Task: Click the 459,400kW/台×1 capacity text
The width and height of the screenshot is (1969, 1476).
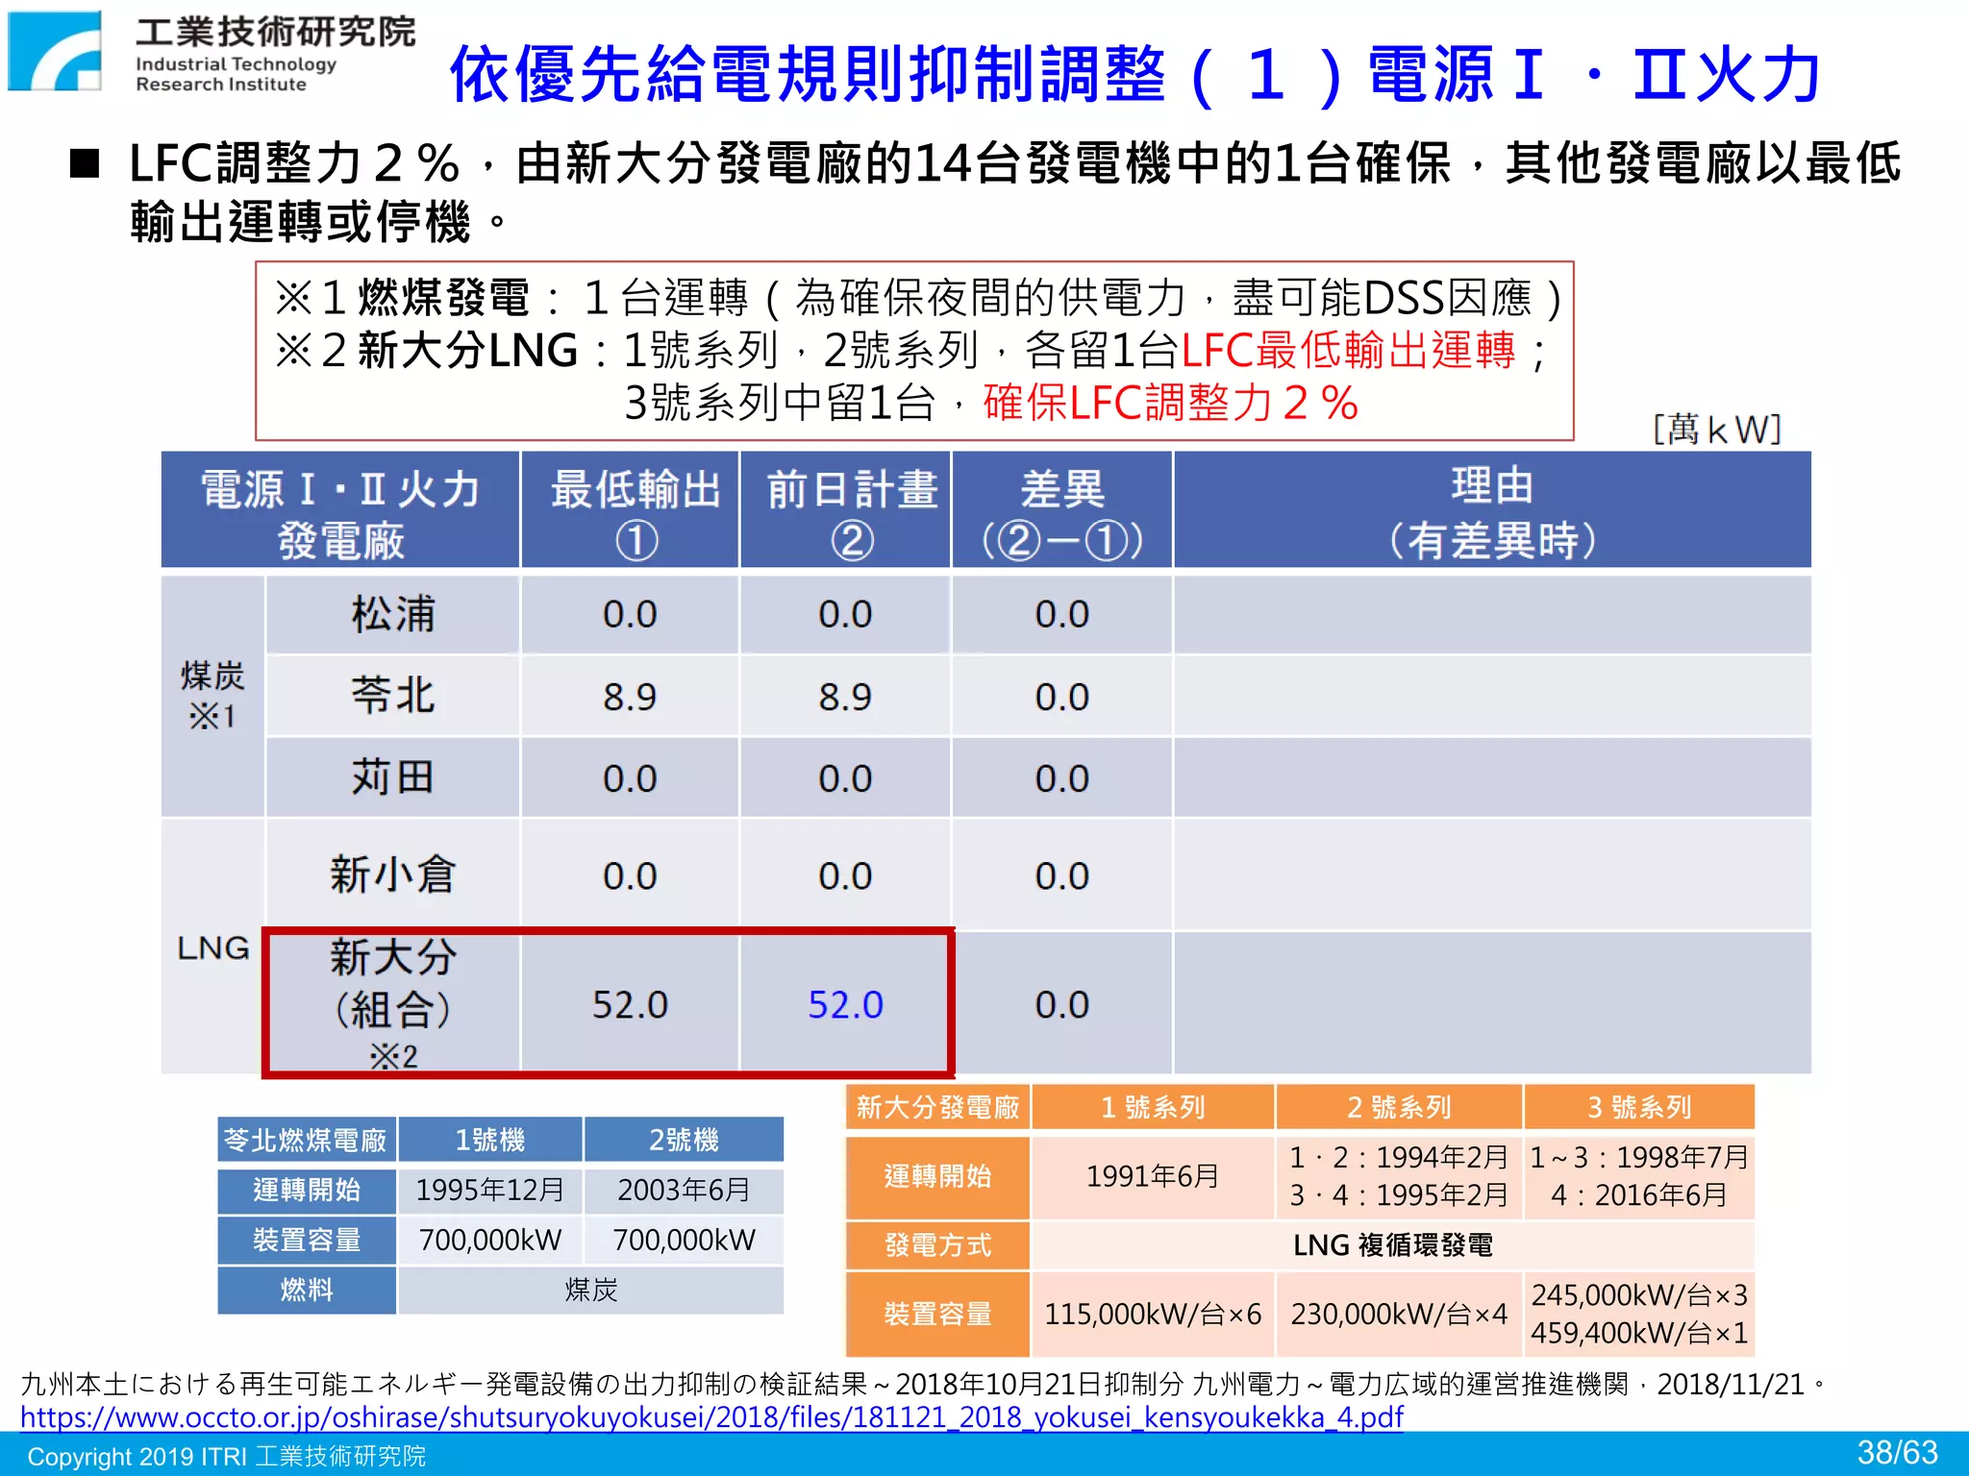Action: [1639, 1333]
